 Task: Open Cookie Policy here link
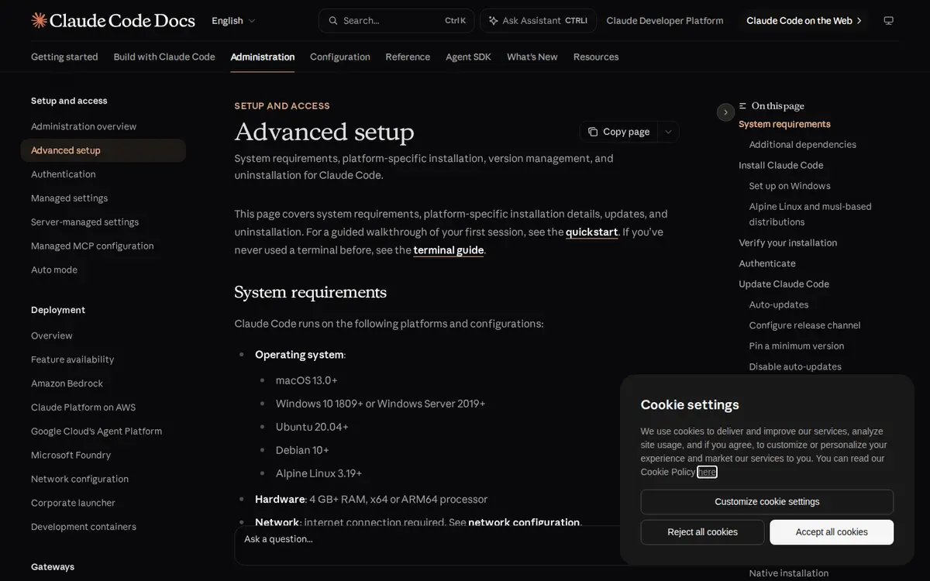pos(707,472)
